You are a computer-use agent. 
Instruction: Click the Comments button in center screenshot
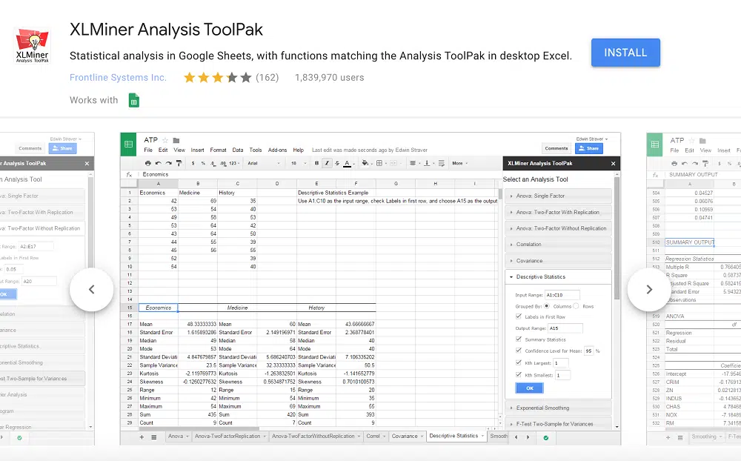556,148
